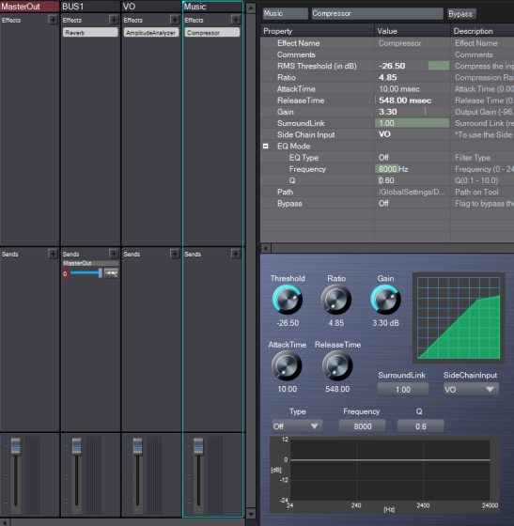Click the SurroundLink 1.00 field
This screenshot has width=514, height=526.
[x=403, y=390]
